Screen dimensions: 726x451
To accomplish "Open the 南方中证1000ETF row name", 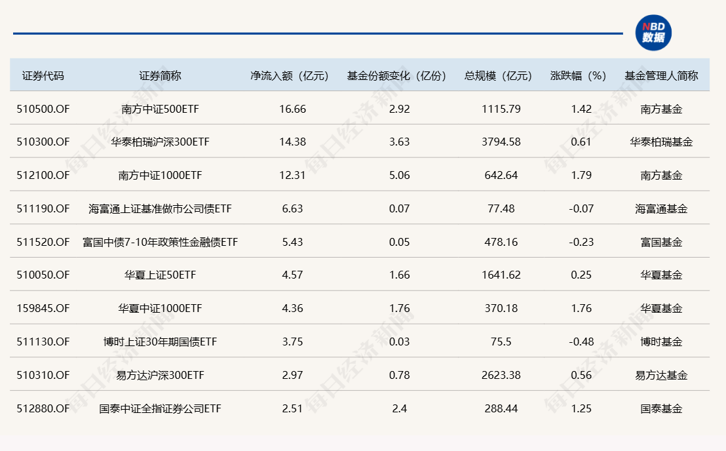I will click(160, 175).
